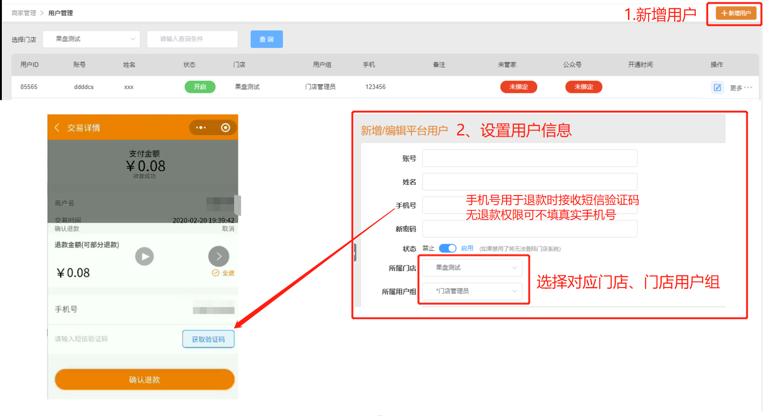Select the 全退 full refund check option

tap(223, 273)
